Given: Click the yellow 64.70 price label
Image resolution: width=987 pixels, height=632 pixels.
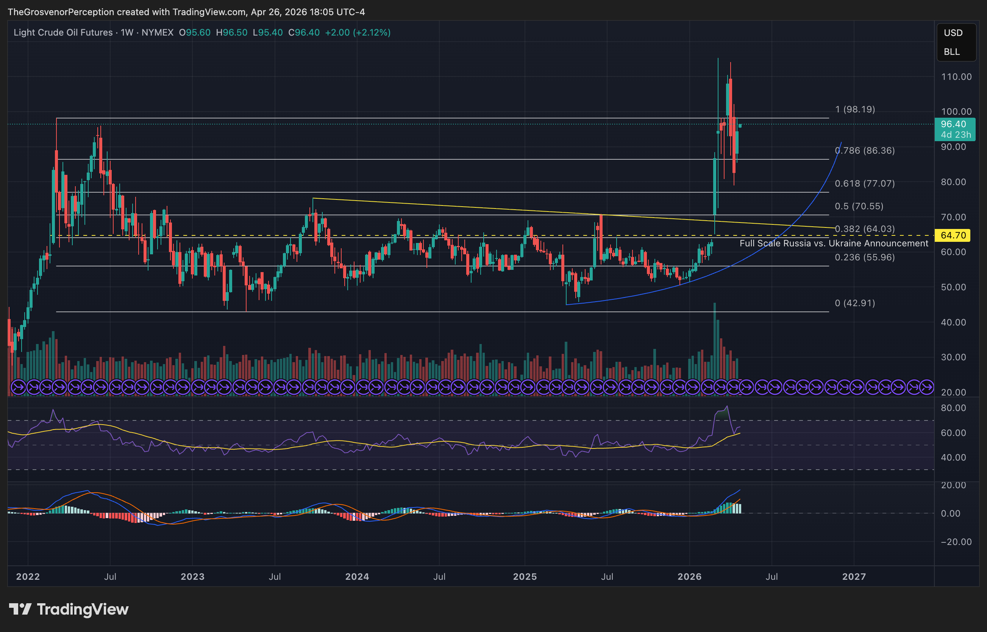Looking at the screenshot, I should point(953,235).
